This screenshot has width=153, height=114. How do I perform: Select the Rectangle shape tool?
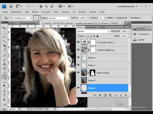point(4,104)
